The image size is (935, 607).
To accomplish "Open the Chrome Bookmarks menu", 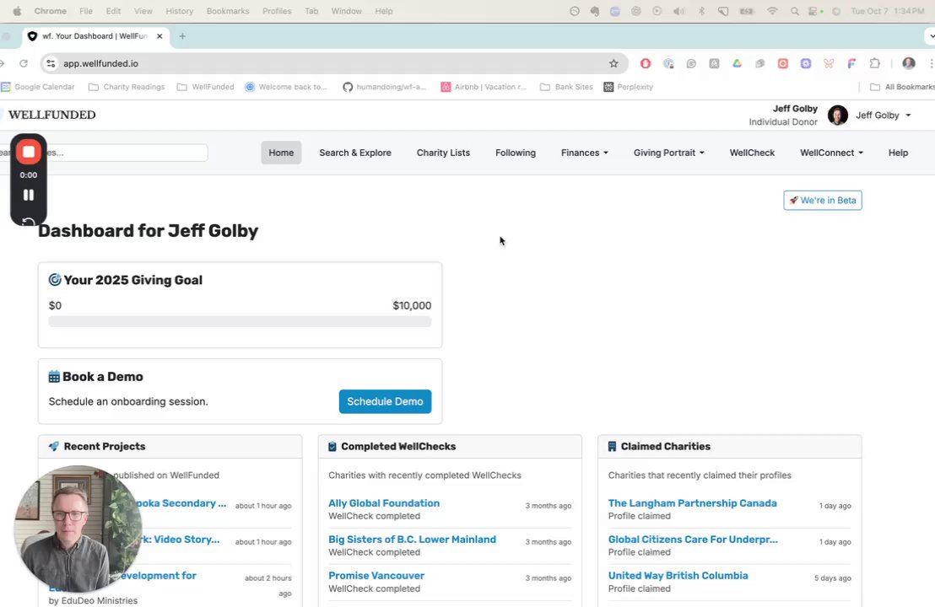I will point(228,11).
